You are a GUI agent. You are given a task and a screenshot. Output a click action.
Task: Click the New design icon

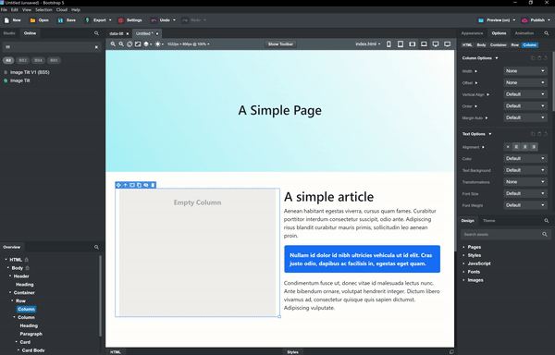[x=6, y=20]
